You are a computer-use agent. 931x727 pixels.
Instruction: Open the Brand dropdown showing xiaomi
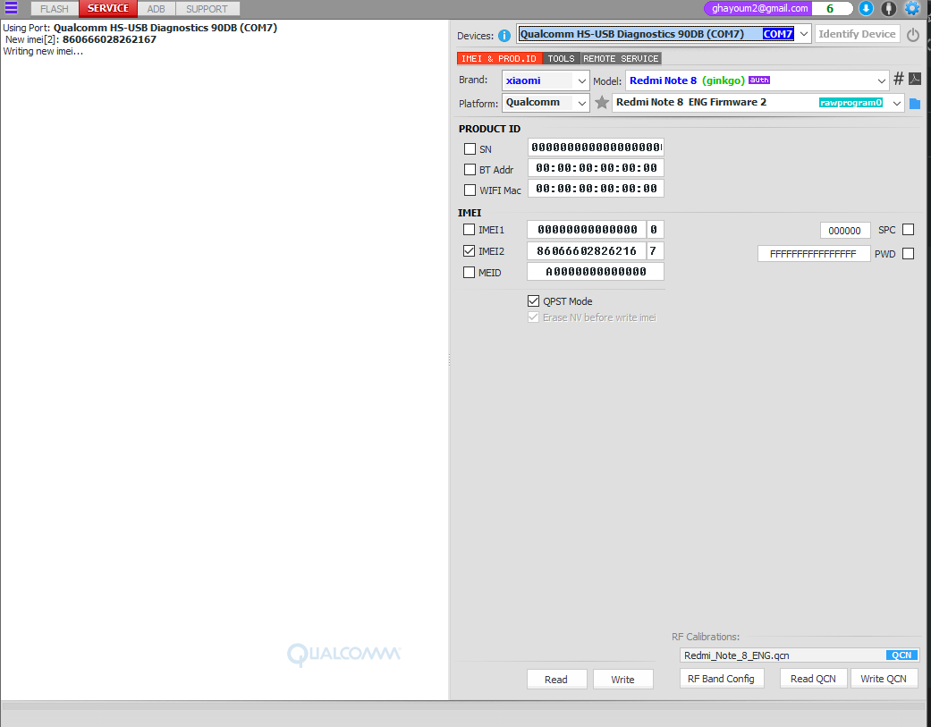(x=582, y=80)
